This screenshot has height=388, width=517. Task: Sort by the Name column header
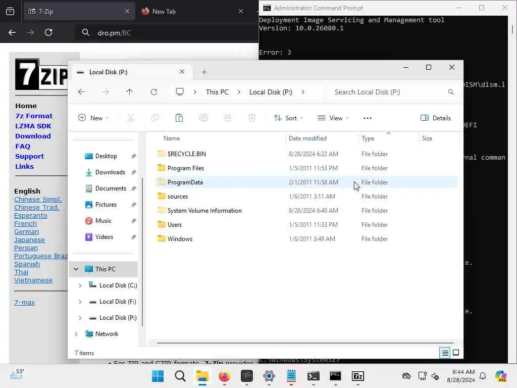tap(172, 138)
